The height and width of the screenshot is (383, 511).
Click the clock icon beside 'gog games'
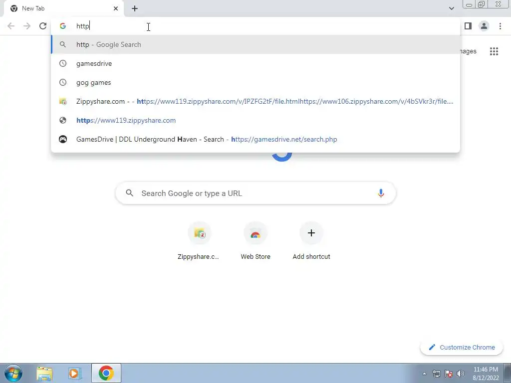(x=62, y=82)
